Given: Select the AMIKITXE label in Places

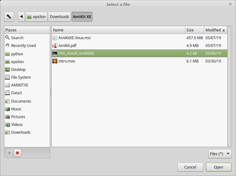Looking at the screenshot, I should pyautogui.click(x=20, y=85).
